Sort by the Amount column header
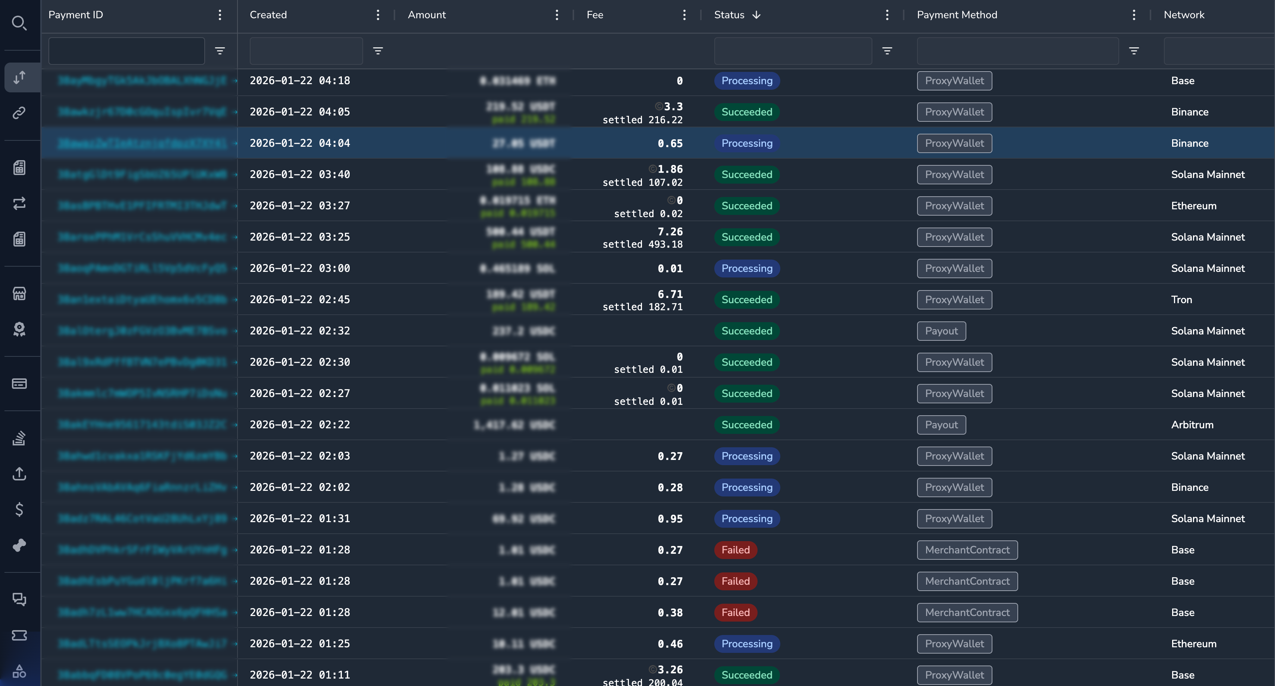The height and width of the screenshot is (686, 1275). click(426, 15)
